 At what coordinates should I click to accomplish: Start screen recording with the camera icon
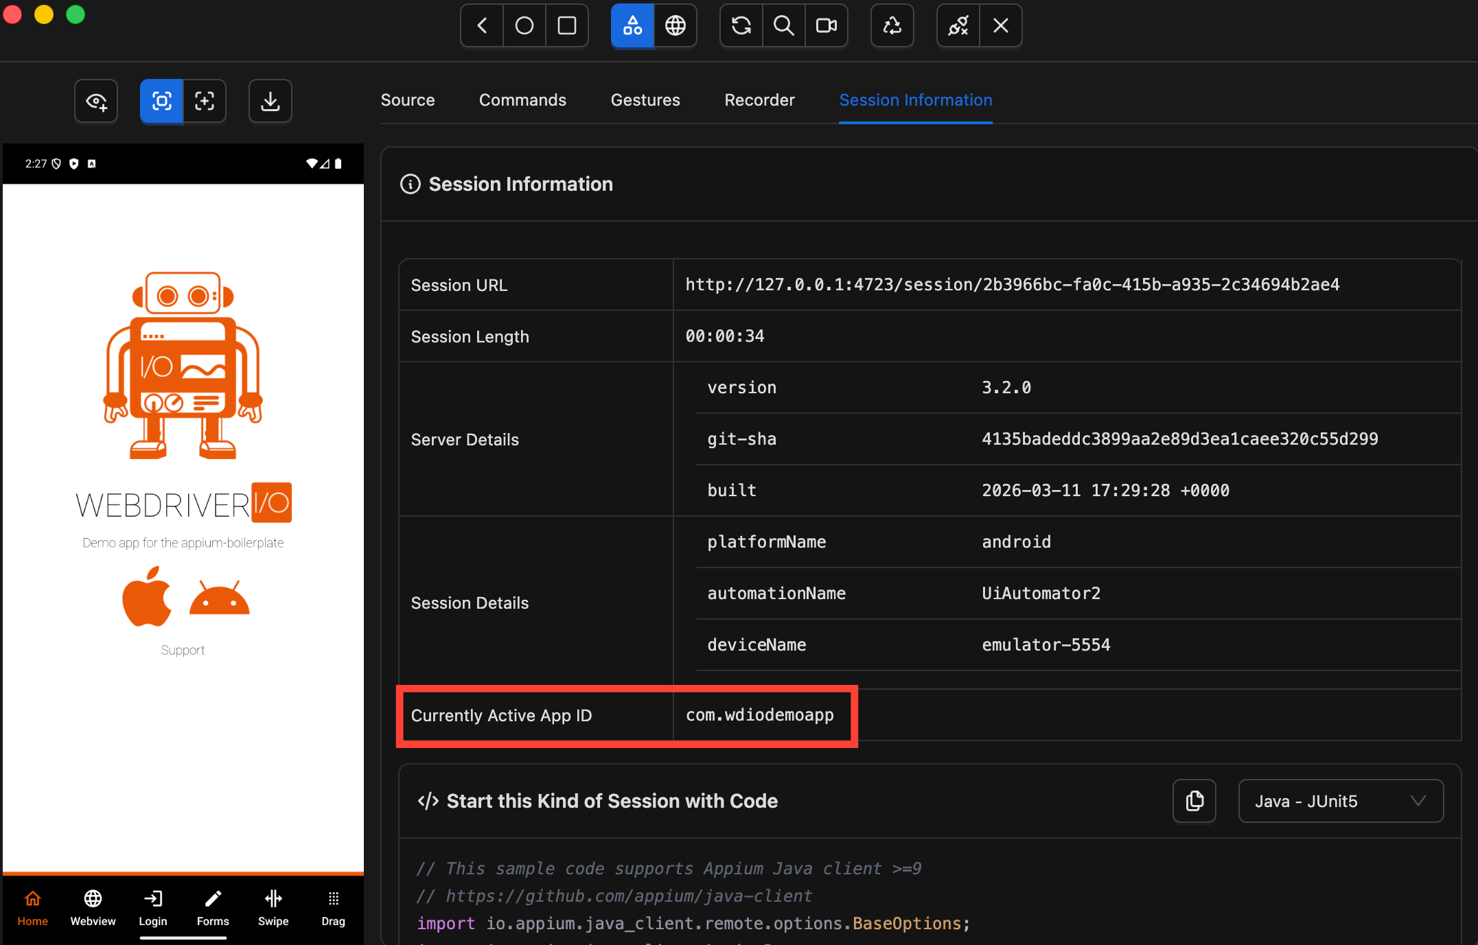pos(826,26)
